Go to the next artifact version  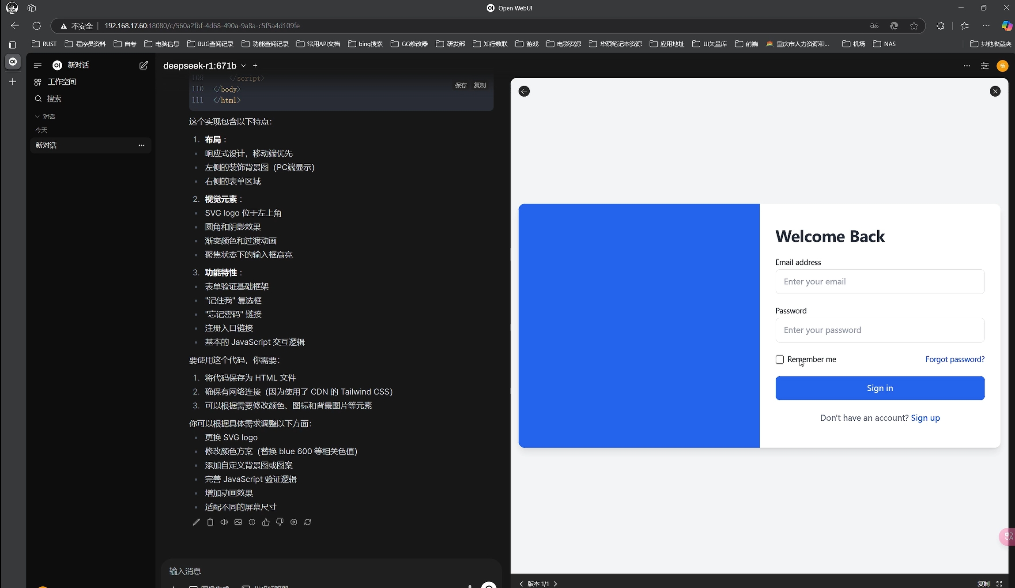tap(555, 584)
